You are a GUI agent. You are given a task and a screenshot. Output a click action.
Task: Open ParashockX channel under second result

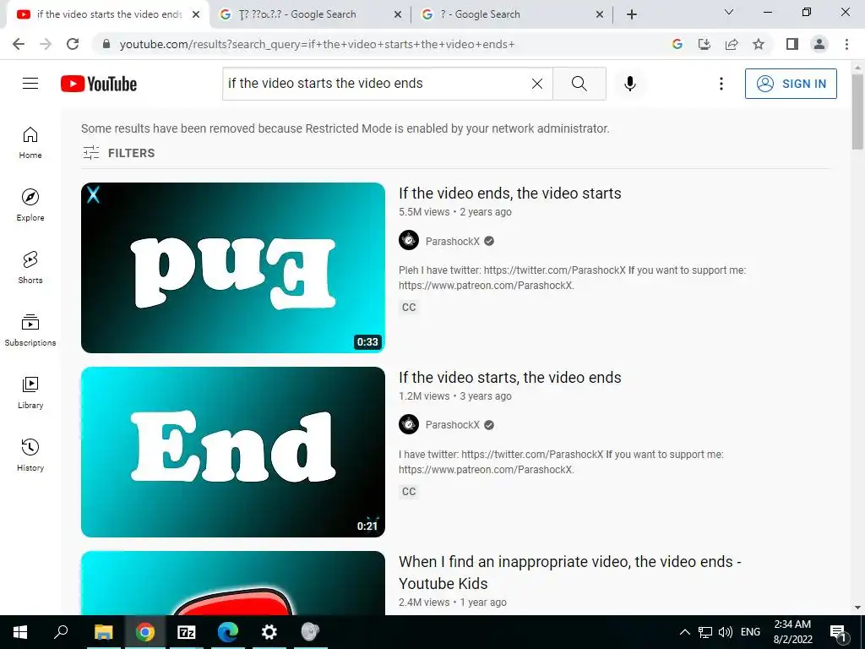453,425
